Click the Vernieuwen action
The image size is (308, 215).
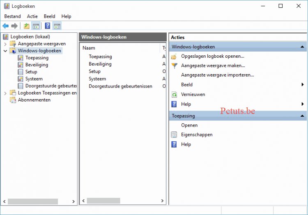tap(193, 94)
